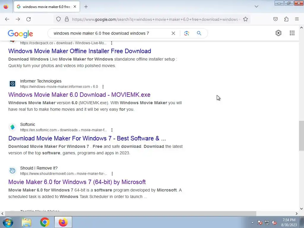
Task: Click the vertical scrollbar thumb
Action: pos(302,136)
